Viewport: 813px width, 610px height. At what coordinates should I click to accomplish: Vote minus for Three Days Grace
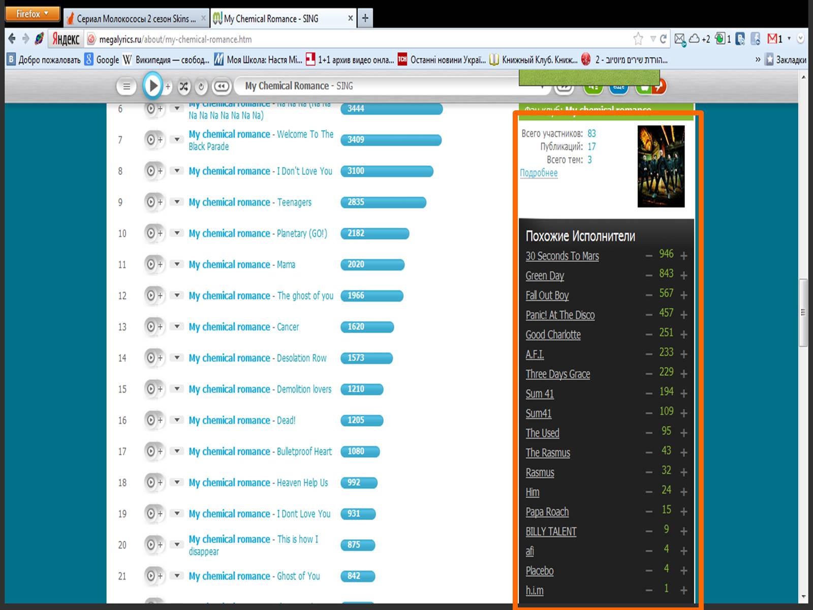649,374
